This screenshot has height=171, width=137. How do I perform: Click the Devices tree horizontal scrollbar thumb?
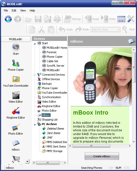[x=48, y=163]
